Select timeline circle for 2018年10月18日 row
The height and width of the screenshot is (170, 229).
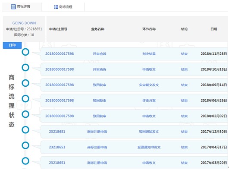click(x=25, y=68)
